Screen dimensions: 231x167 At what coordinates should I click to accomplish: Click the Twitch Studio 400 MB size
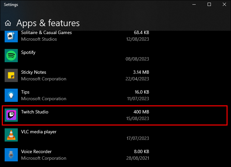(x=141, y=112)
